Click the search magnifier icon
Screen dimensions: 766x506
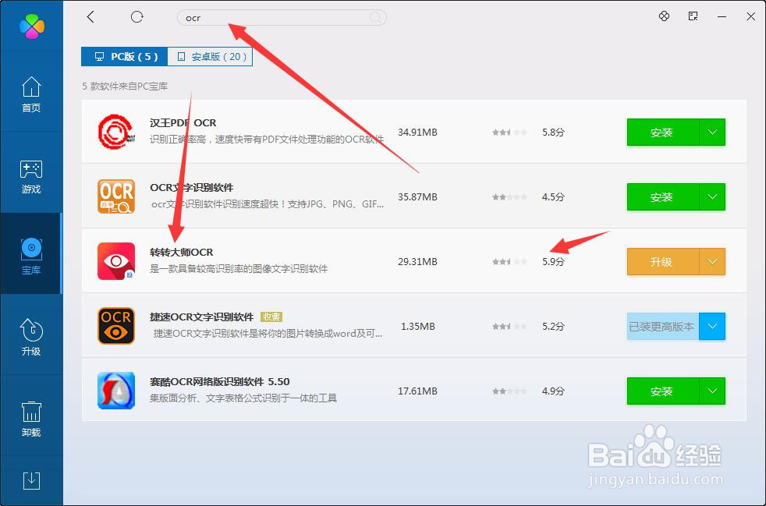(x=374, y=18)
